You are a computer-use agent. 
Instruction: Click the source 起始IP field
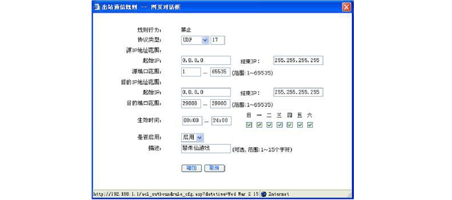pos(206,61)
